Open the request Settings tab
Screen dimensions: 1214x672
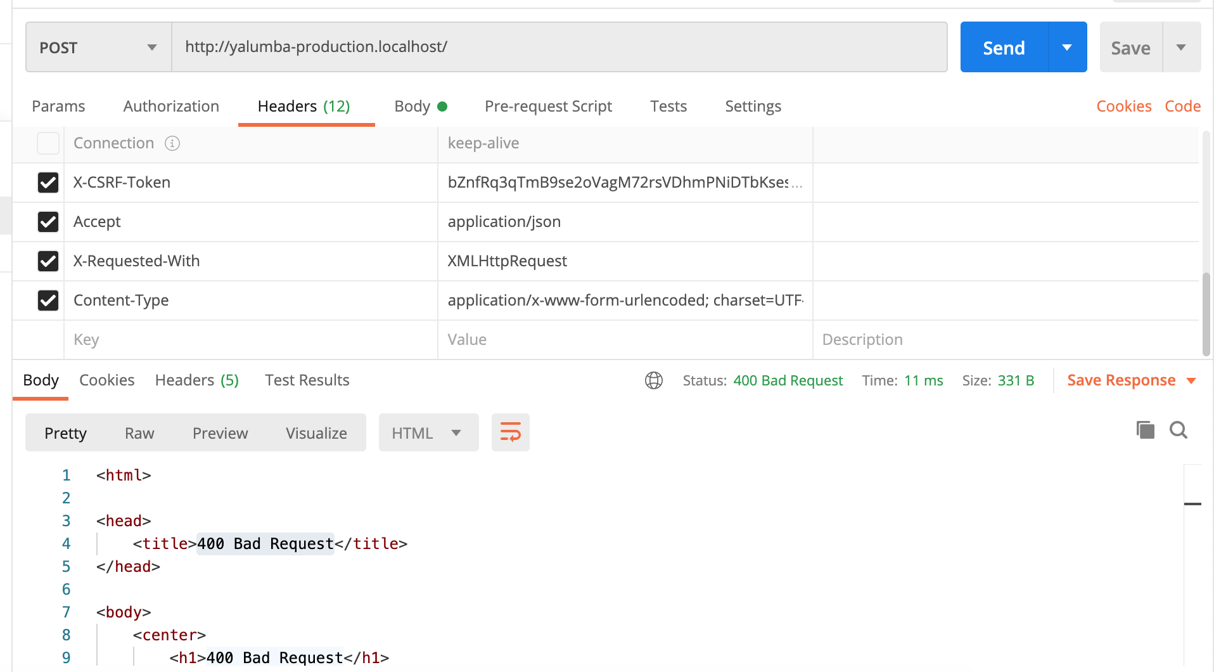pos(753,107)
